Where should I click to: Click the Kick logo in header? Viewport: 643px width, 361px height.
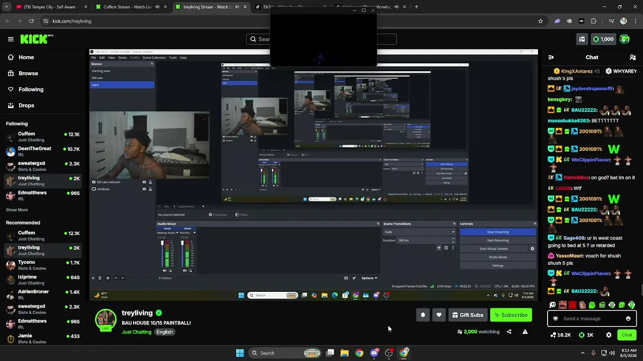point(37,39)
